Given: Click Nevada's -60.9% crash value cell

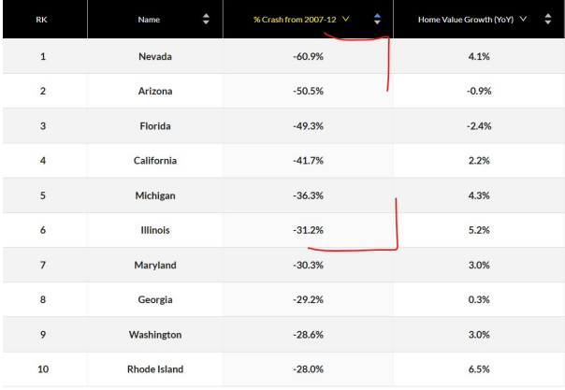Looking at the screenshot, I should coord(308,56).
